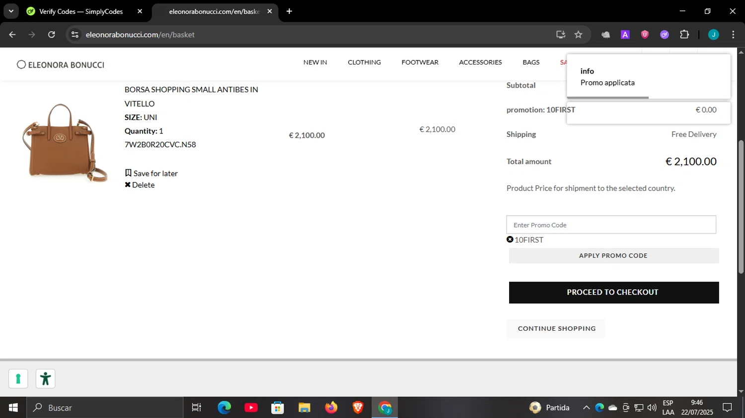The width and height of the screenshot is (745, 418).
Task: Focus the address bar URL
Action: point(140,35)
